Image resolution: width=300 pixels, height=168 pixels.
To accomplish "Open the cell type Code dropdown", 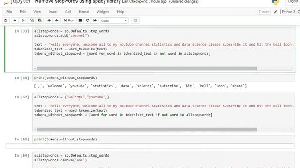I will 114,21.
